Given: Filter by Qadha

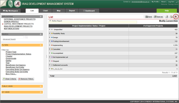Looking at the screenshot, I should pos(8,61).
